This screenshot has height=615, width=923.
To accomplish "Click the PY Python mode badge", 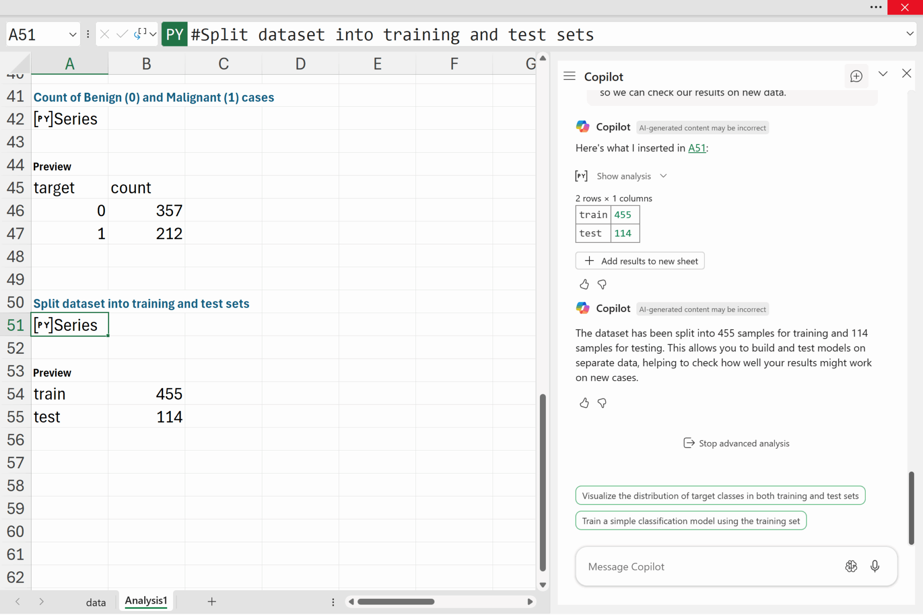I will [174, 34].
